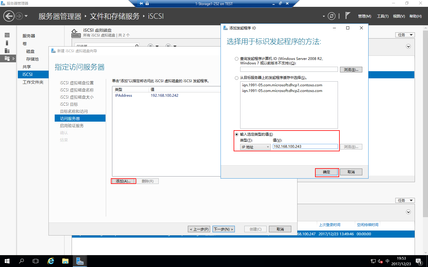Select 服务器 in the navigation pane

(29, 36)
